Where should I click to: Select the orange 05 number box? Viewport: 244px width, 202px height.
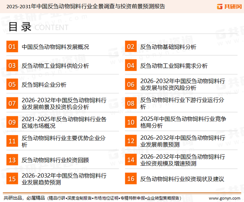pyautogui.click(x=12, y=84)
